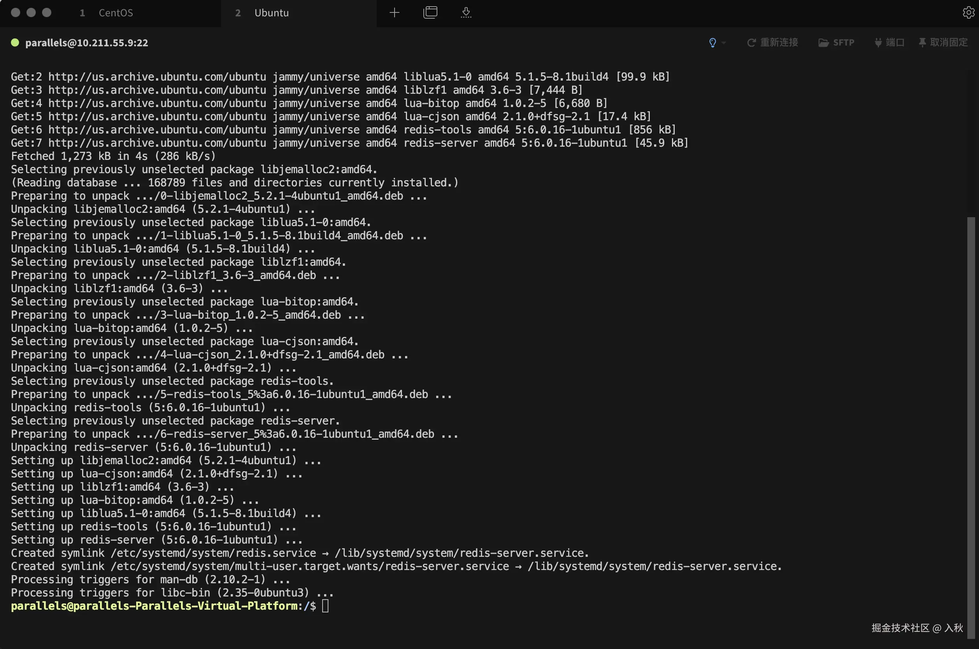Open a new tab with the plus icon

click(394, 12)
